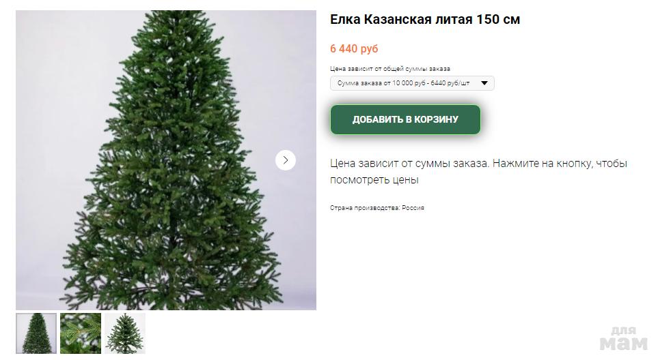Open the close-up branch needles thumbnail

click(x=81, y=333)
